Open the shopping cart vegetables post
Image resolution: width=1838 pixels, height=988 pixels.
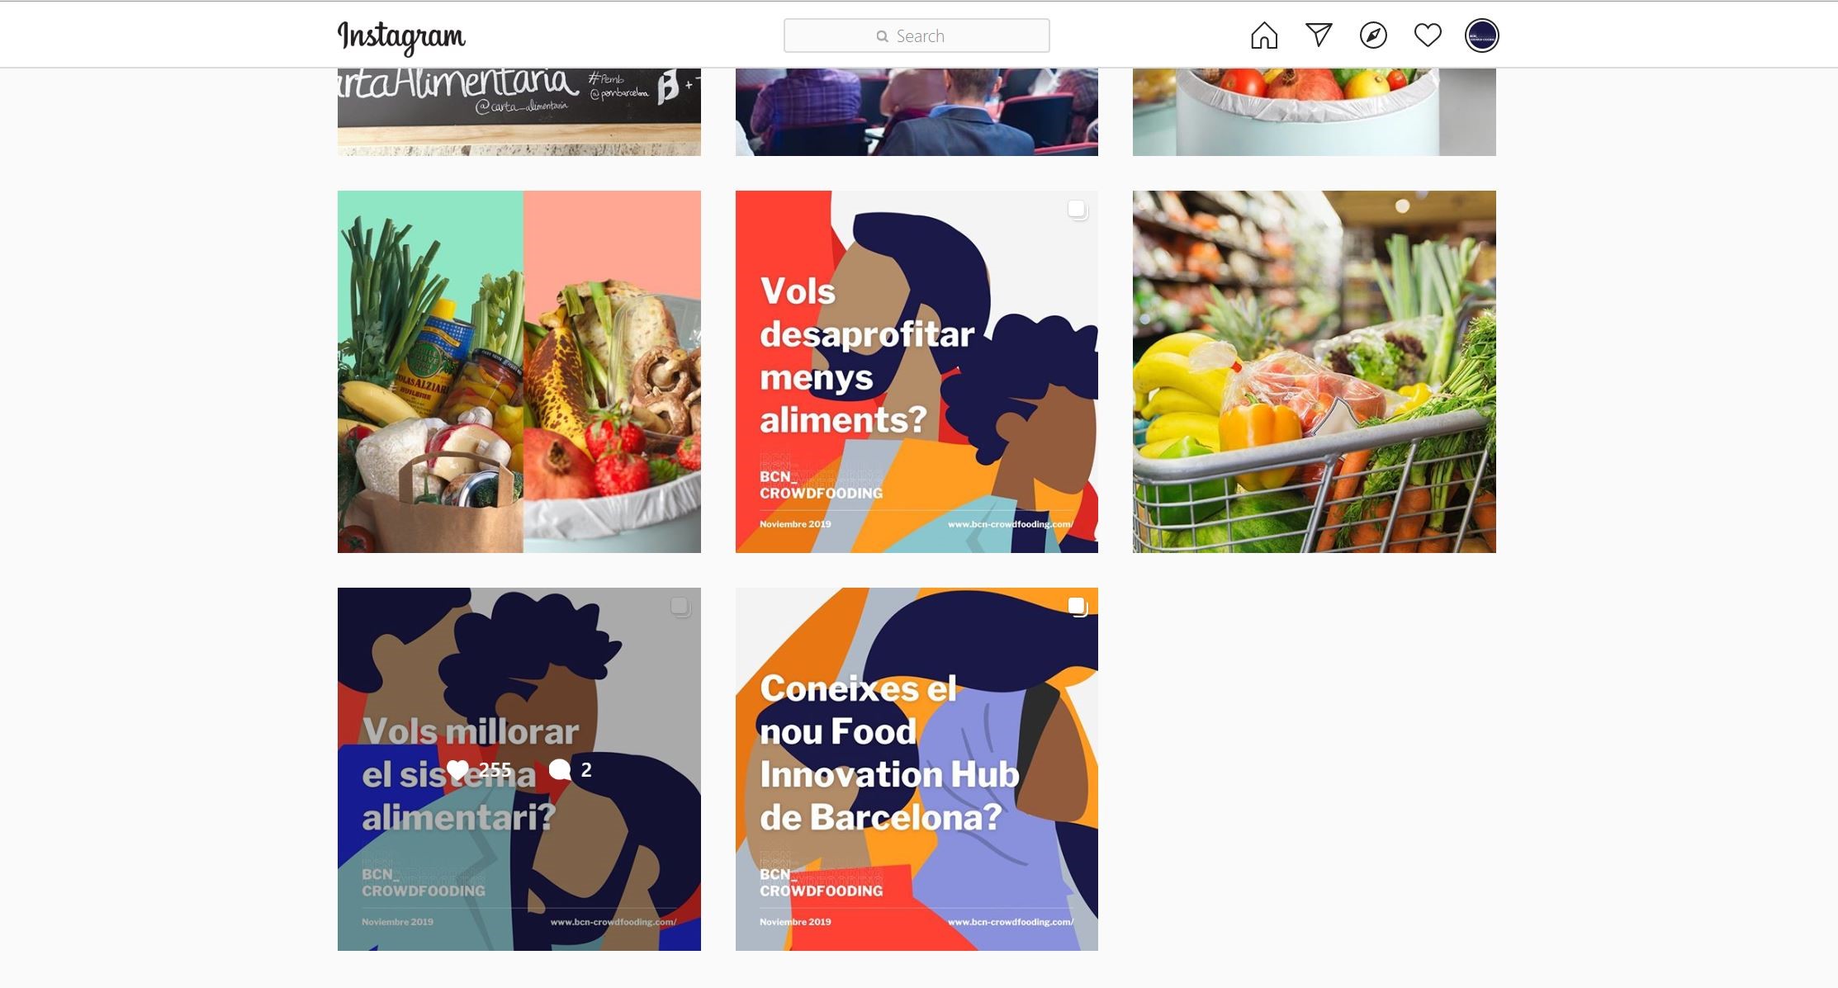1315,371
